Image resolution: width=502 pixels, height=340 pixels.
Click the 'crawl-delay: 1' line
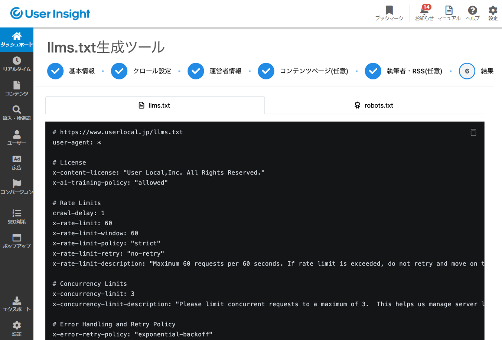(79, 213)
